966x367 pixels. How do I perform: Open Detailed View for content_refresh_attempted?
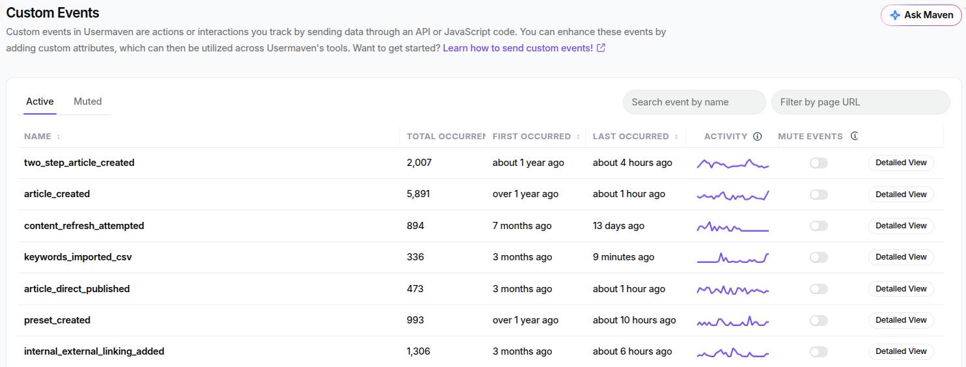click(x=901, y=226)
